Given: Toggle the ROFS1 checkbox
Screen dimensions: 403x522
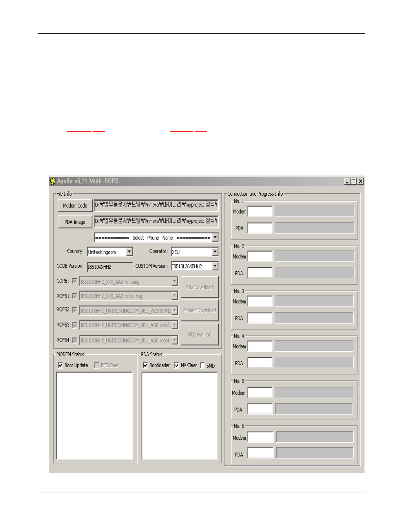Looking at the screenshot, I should 75,296.
